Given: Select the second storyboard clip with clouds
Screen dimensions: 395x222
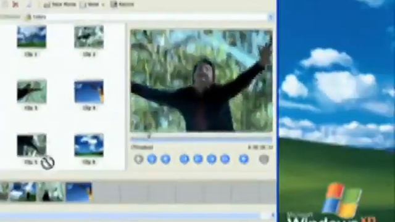Looking at the screenshot, I should click(23, 192).
